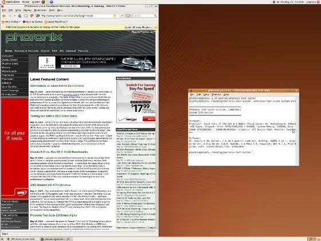Switch to the terminal taskbar button

(x=56, y=239)
